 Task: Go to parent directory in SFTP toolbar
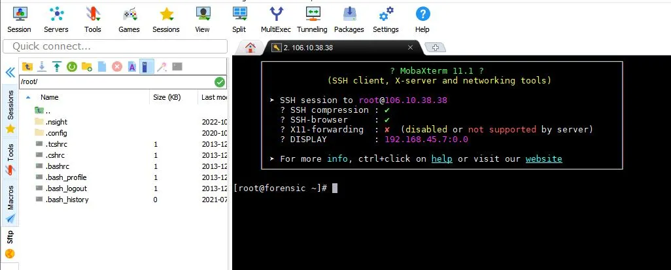coord(27,67)
